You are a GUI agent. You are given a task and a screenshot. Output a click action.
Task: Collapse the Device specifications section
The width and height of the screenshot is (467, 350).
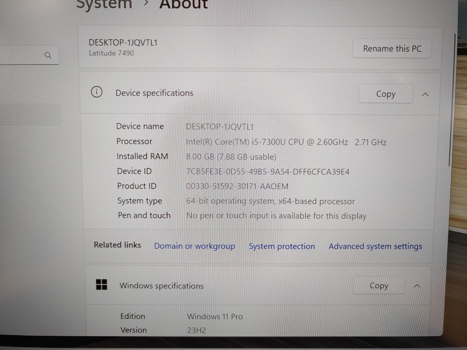click(x=425, y=94)
